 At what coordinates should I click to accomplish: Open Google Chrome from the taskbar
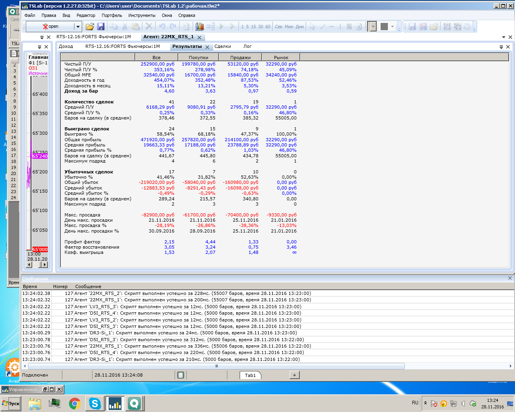point(74,404)
